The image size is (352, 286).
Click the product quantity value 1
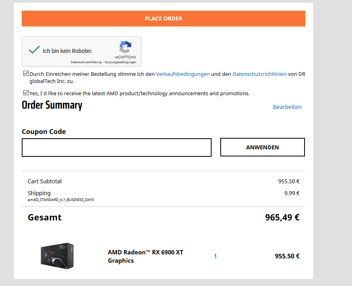click(215, 256)
